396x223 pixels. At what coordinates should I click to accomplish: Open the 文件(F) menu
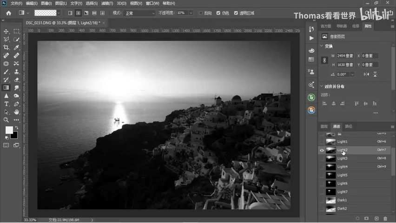tap(16, 3)
